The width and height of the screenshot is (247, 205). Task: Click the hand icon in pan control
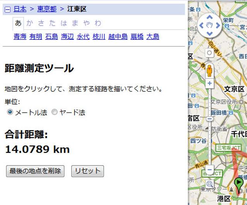[210, 25]
